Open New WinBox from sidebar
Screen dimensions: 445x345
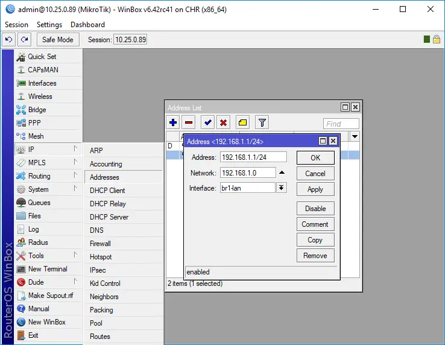48,322
